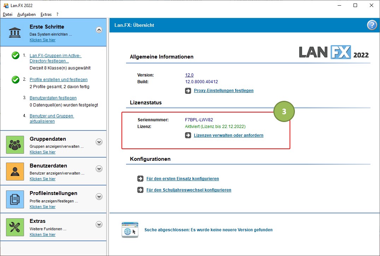Expand the Profileinstellungen section
The width and height of the screenshot is (380, 256).
(99, 197)
